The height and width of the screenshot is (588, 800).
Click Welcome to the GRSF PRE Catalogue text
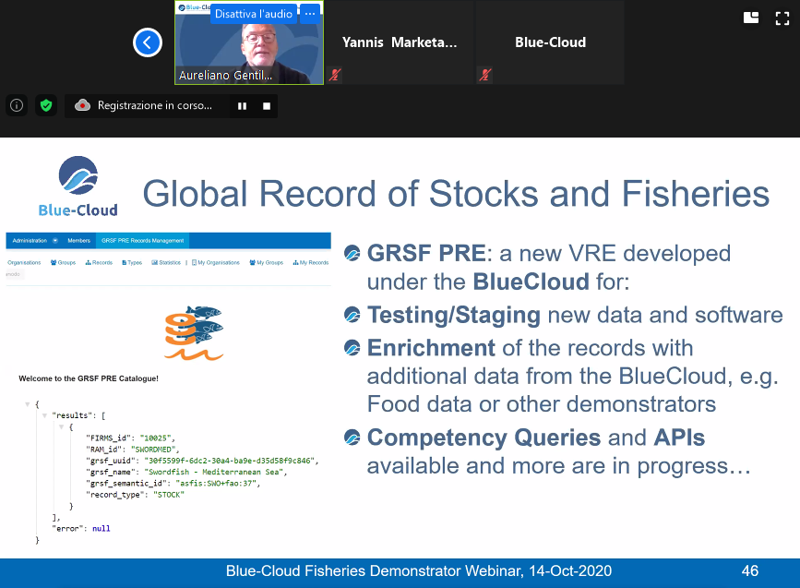pyautogui.click(x=89, y=378)
